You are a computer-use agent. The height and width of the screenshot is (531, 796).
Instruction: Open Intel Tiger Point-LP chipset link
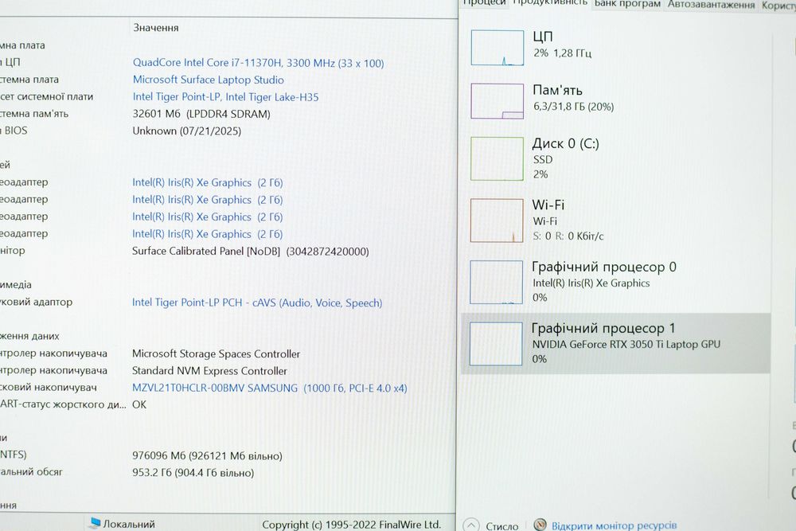click(225, 97)
